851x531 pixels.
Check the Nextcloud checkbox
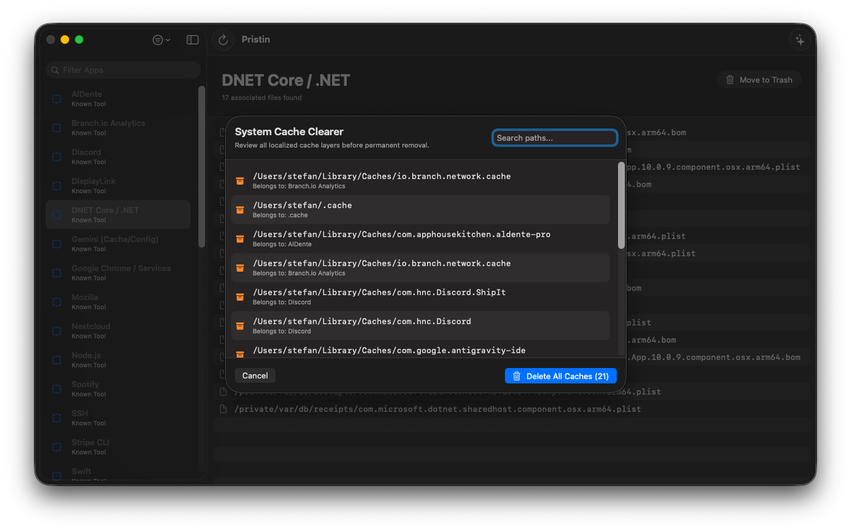[x=57, y=331]
